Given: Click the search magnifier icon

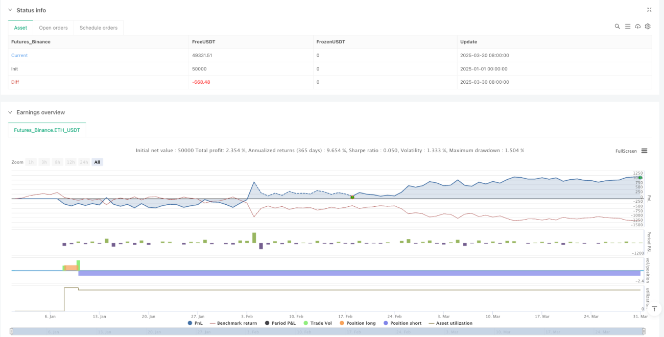Looking at the screenshot, I should point(617,27).
